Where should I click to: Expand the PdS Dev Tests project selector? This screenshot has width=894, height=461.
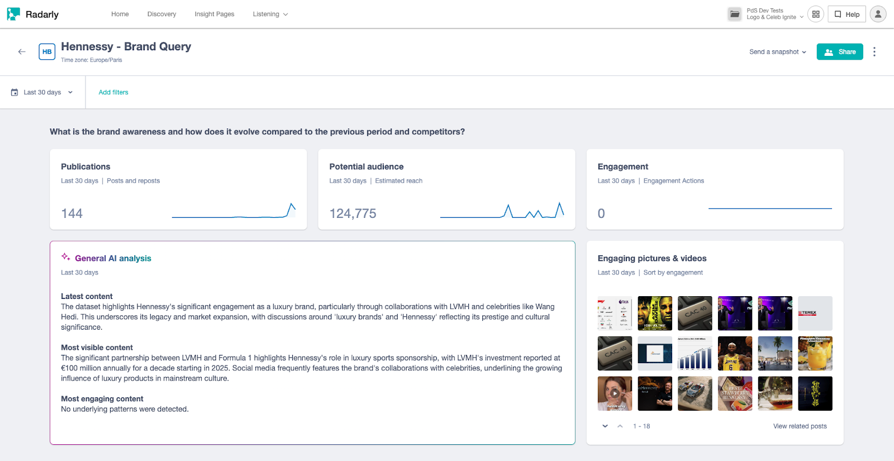coord(775,14)
